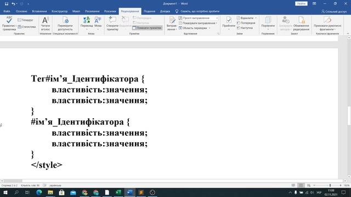
Task: Start Читати вголос read aloud
Action: tap(46, 24)
